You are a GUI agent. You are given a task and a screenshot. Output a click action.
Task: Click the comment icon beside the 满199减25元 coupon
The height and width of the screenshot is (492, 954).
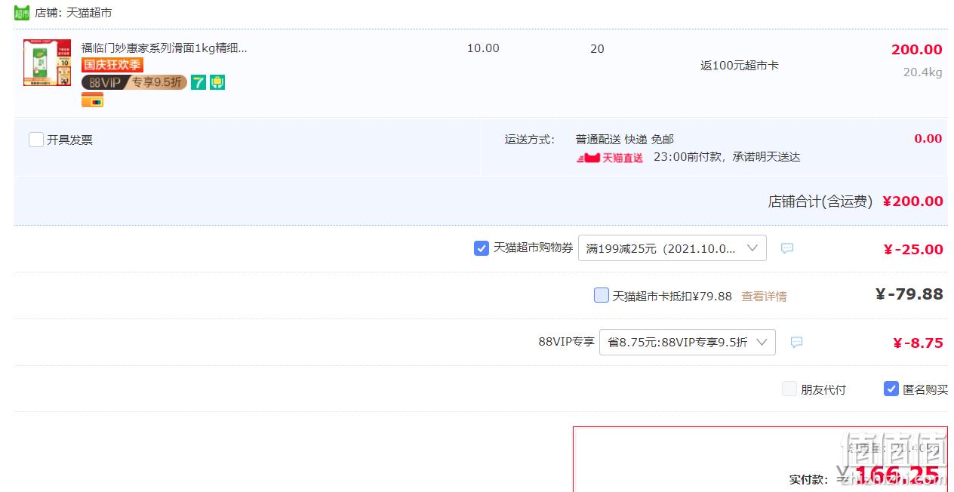coord(787,248)
